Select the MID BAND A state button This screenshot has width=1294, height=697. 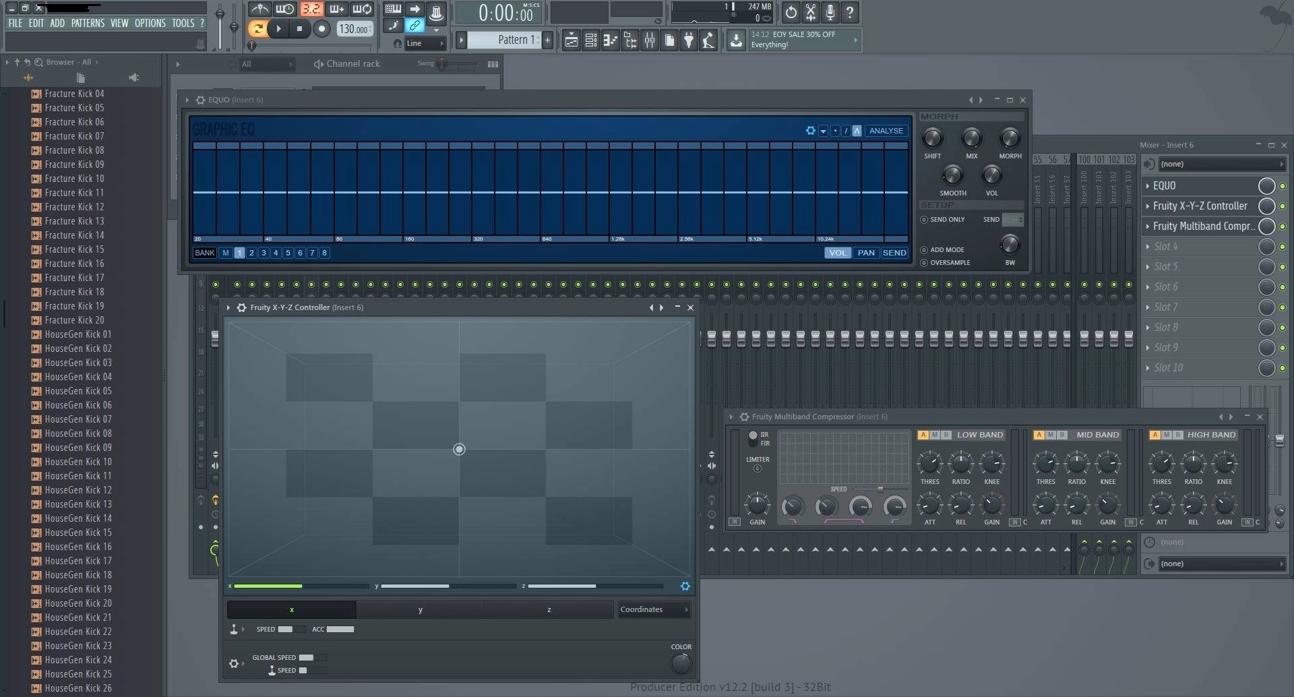(1039, 435)
